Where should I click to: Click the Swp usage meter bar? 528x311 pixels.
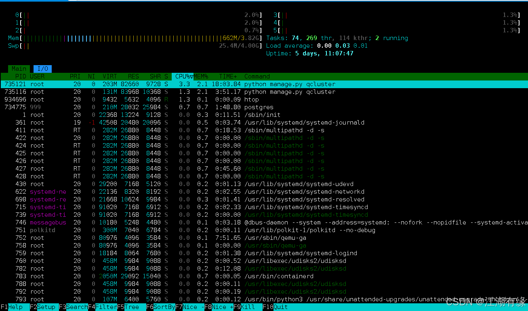pos(135,46)
